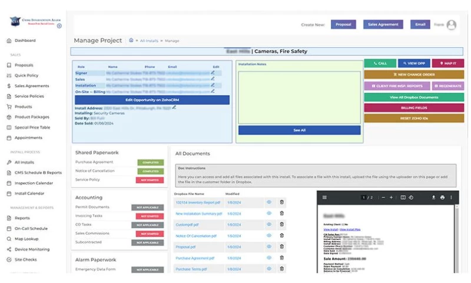Click the REGENERATE button
Image resolution: width=471 pixels, height=283 pixels.
[448, 86]
